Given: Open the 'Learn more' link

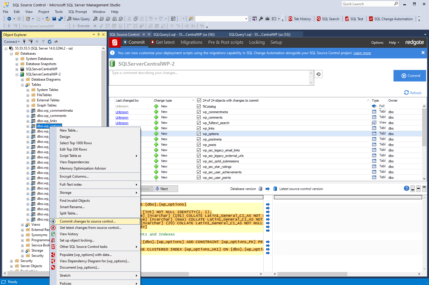Looking at the screenshot, I should point(362,53).
